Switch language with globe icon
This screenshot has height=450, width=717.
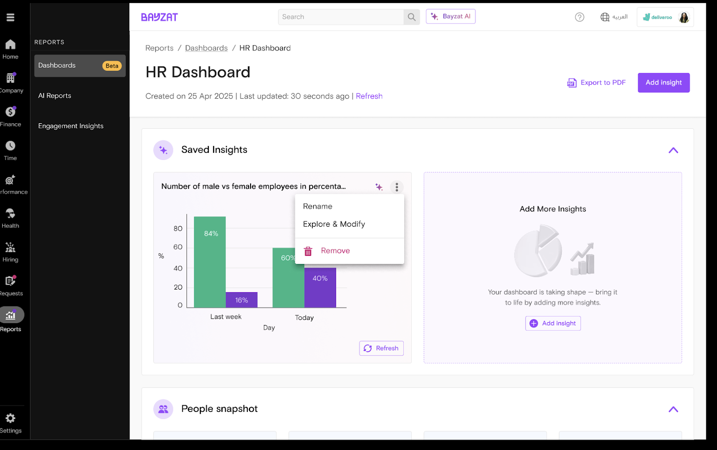point(605,17)
